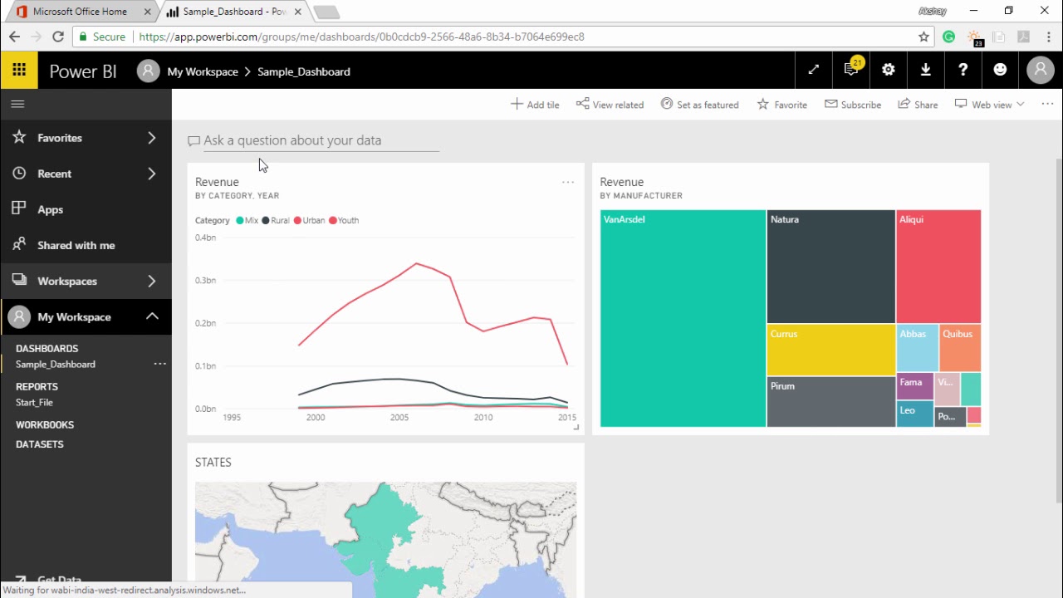Mark dashboard as Favorite
This screenshot has width=1063, height=598.
781,105
